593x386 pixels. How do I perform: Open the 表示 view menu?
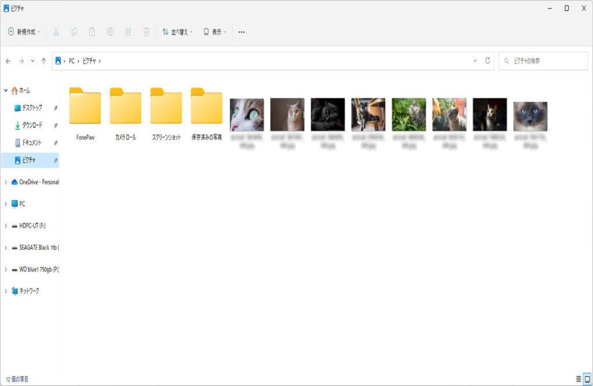(x=215, y=32)
